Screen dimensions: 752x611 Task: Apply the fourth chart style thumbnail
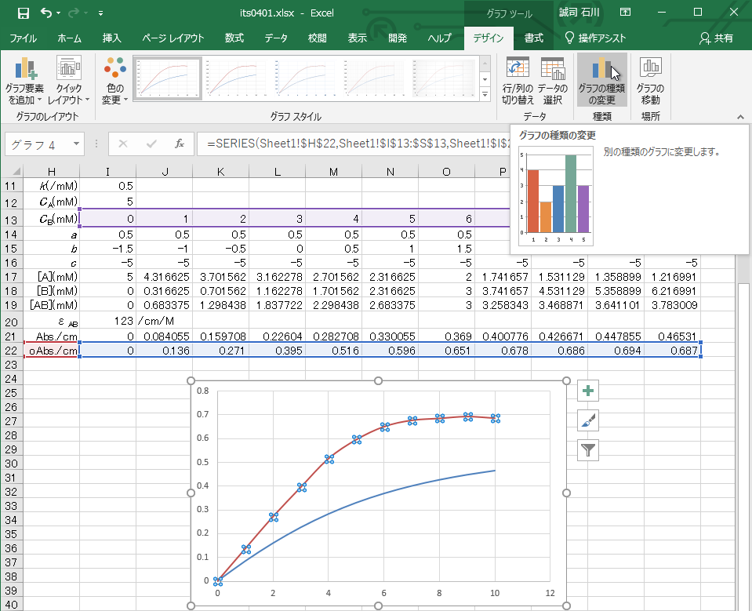point(374,78)
